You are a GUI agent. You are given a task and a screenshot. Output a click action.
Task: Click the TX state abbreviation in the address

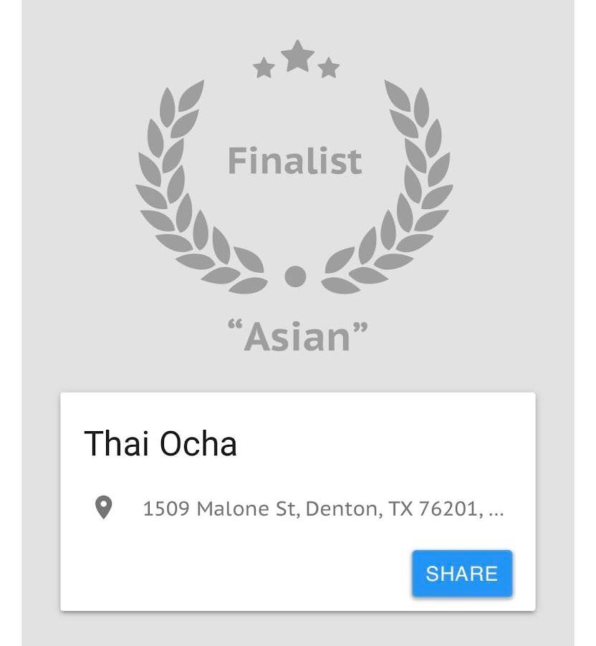398,509
